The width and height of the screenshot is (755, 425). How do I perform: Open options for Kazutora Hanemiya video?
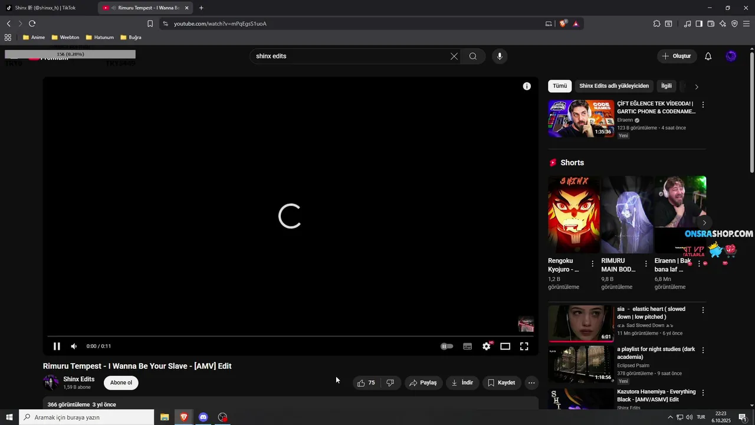pos(703,393)
